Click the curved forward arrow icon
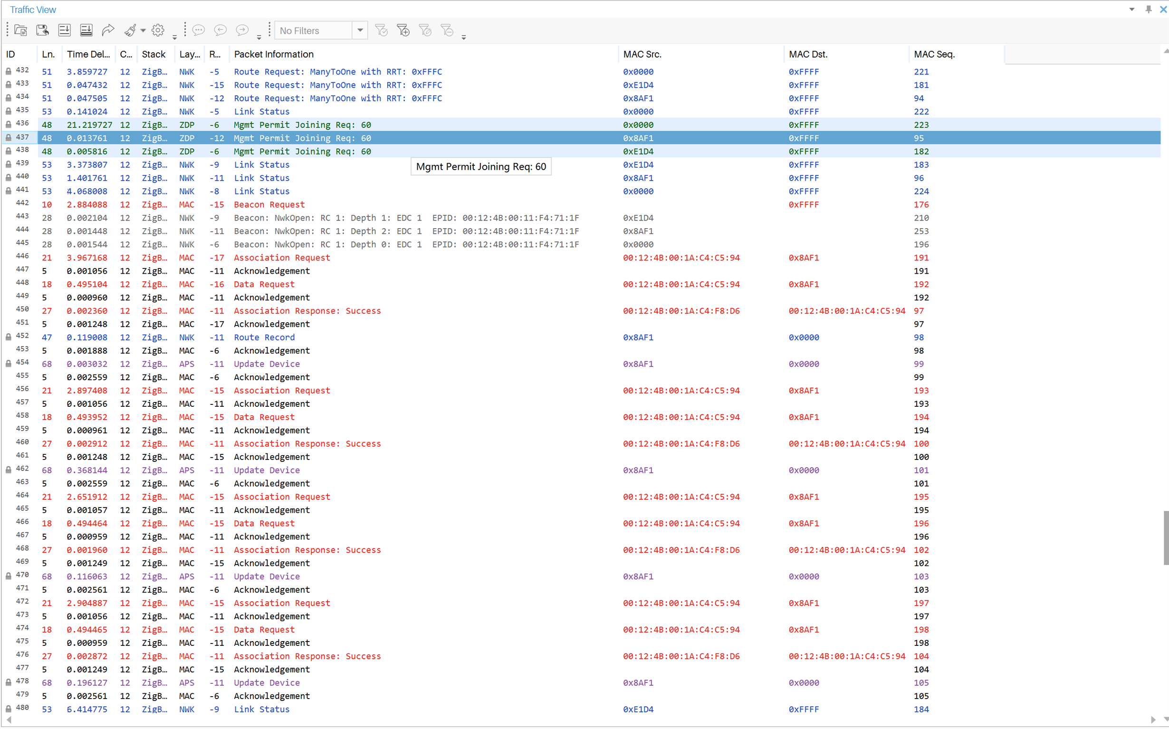Viewport: 1169px width, 729px height. pos(108,30)
